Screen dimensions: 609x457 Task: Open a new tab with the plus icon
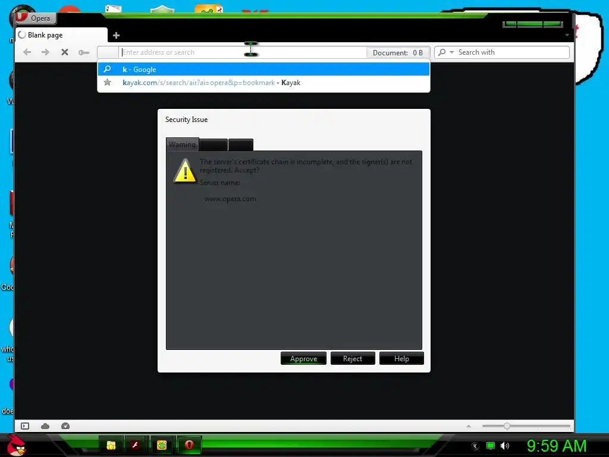click(116, 35)
